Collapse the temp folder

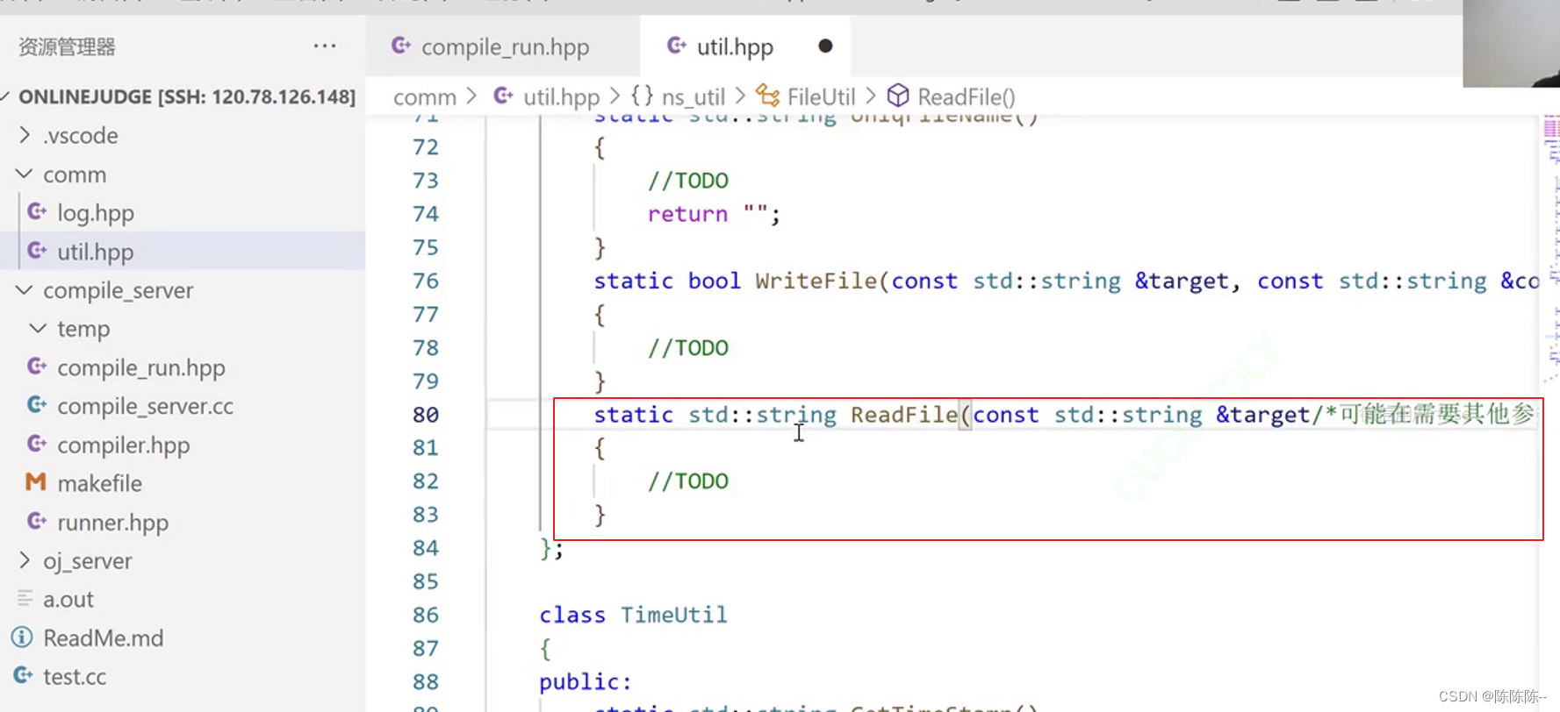[183, 329]
